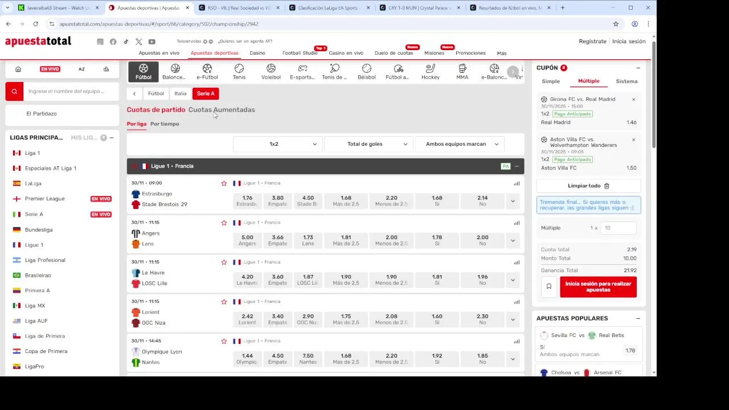Open the Instagram icon in header
This screenshot has height=410, width=729.
coord(100,42)
